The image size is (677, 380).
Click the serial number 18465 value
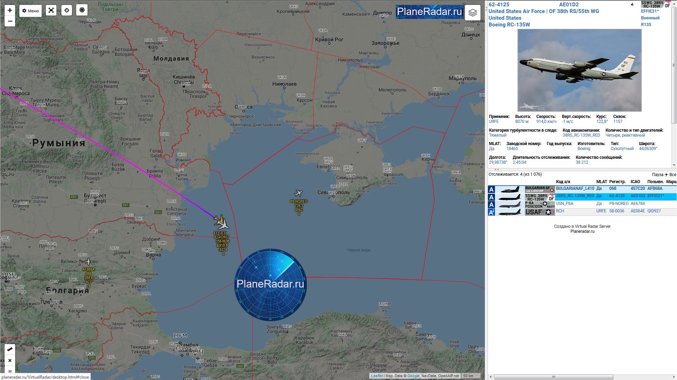pos(512,149)
